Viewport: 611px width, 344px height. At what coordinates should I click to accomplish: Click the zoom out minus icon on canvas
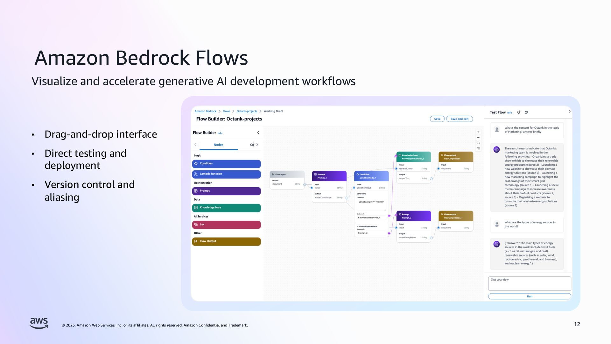tap(478, 138)
